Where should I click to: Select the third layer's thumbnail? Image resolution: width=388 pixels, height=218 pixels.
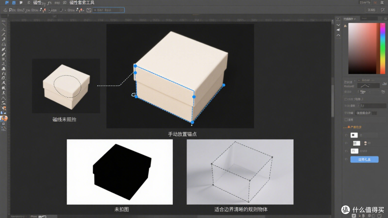click(x=354, y=151)
